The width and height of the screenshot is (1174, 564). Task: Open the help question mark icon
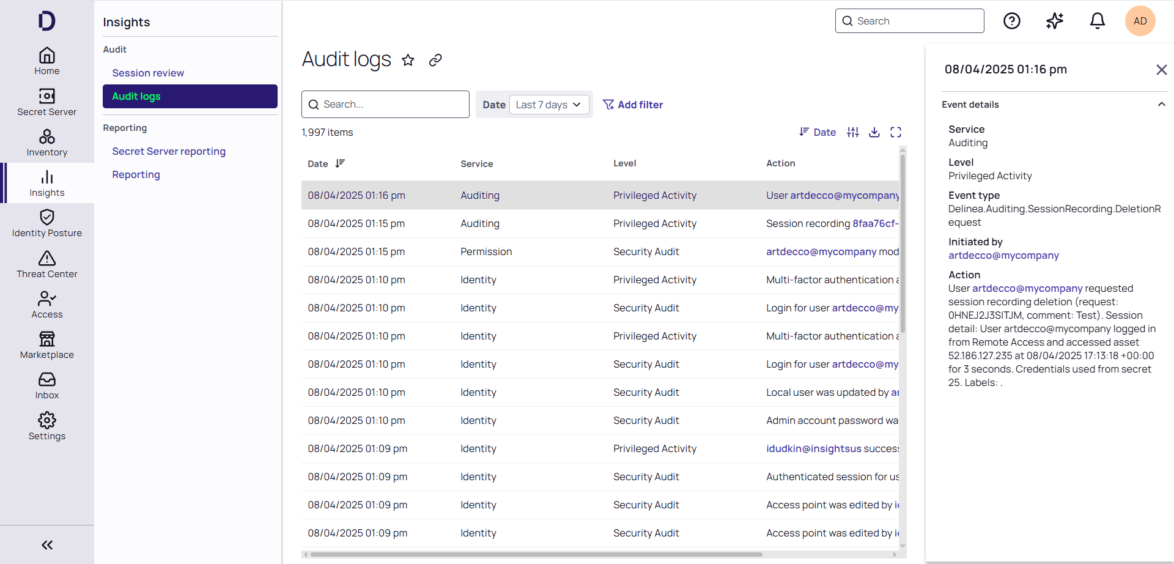tap(1012, 21)
